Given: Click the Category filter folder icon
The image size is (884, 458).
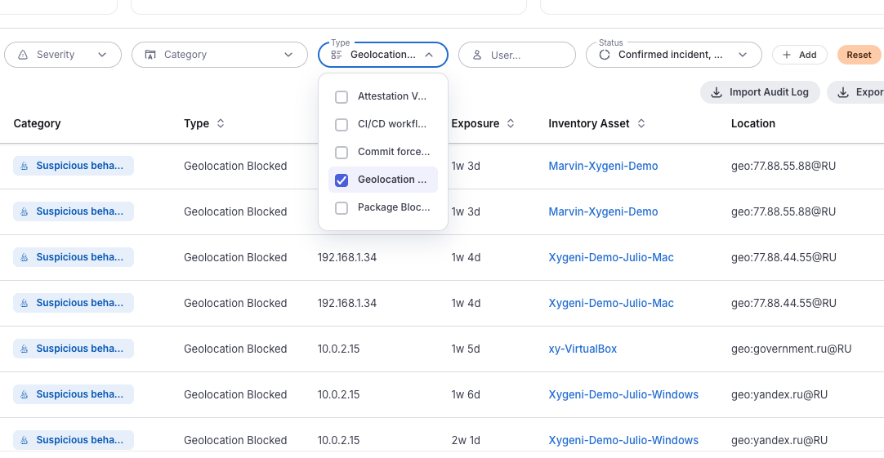Looking at the screenshot, I should (x=150, y=55).
